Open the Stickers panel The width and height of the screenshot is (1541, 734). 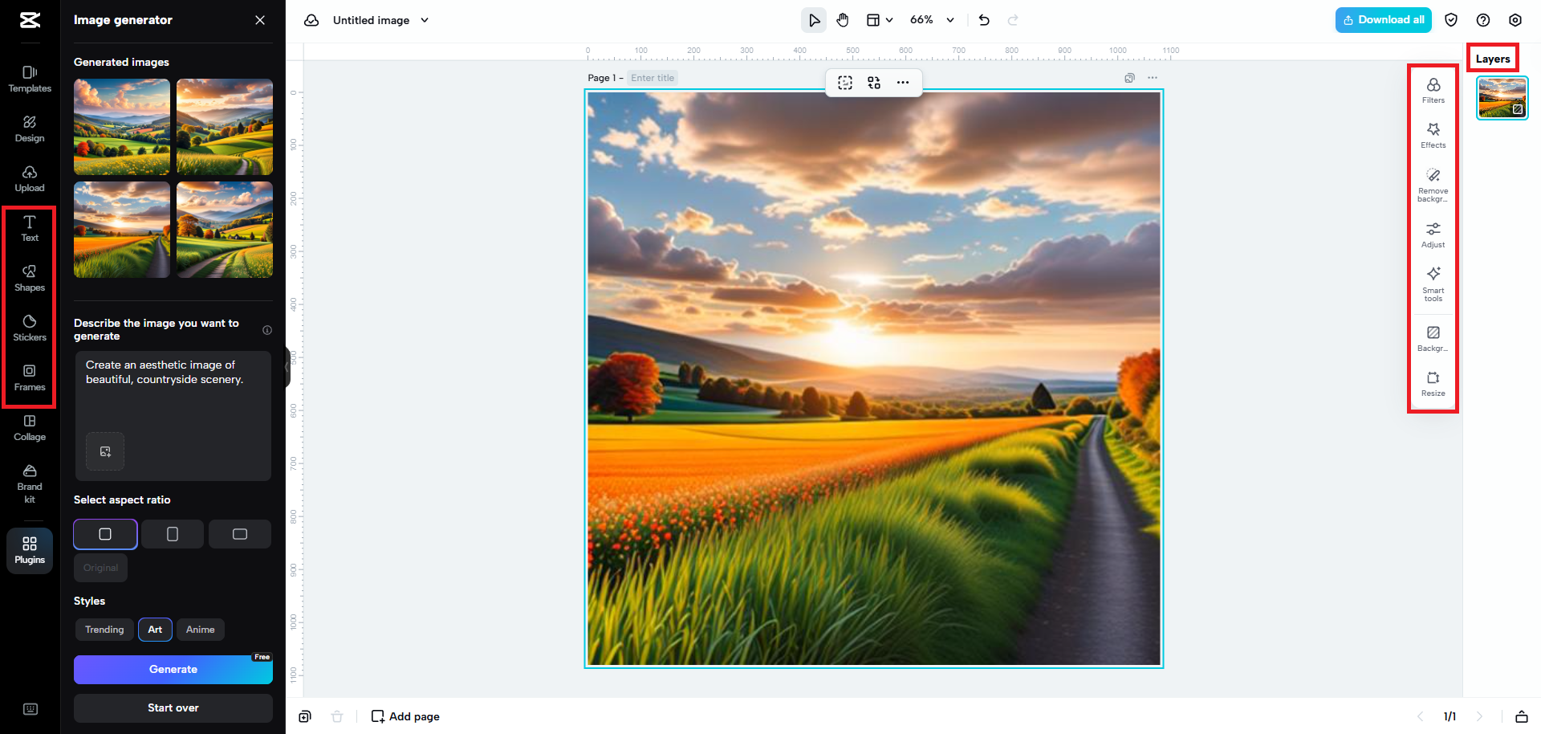point(29,328)
